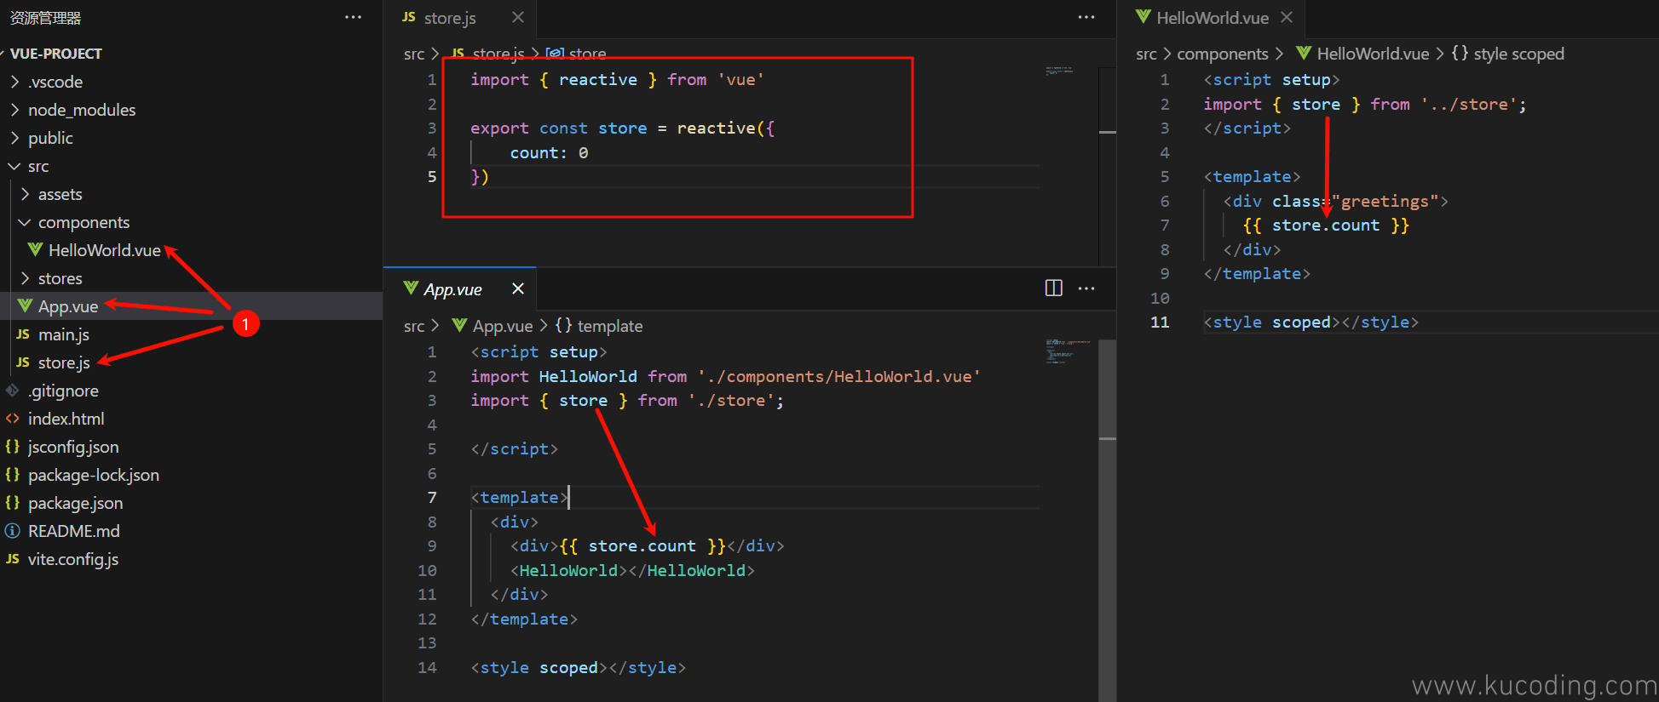This screenshot has width=1659, height=702.
Task: Click the minimap in store.js editor
Action: (1059, 71)
